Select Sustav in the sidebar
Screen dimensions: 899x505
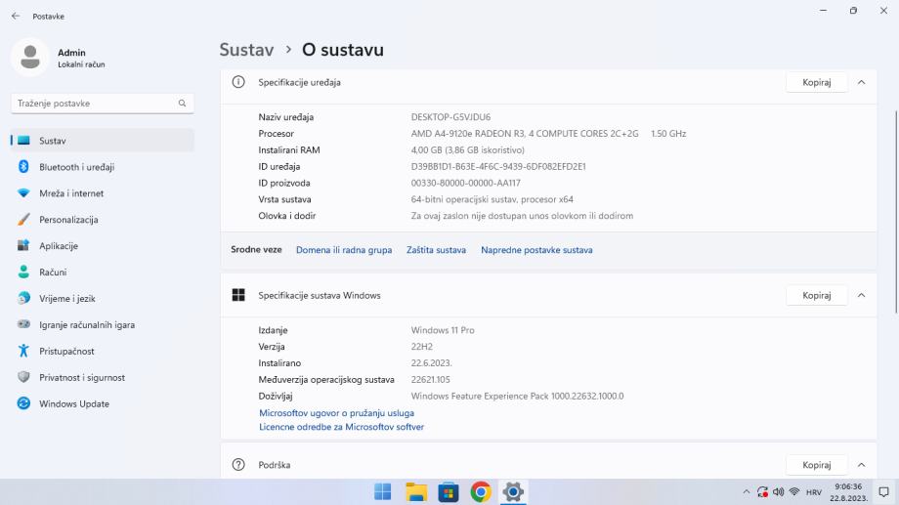pyautogui.click(x=103, y=141)
